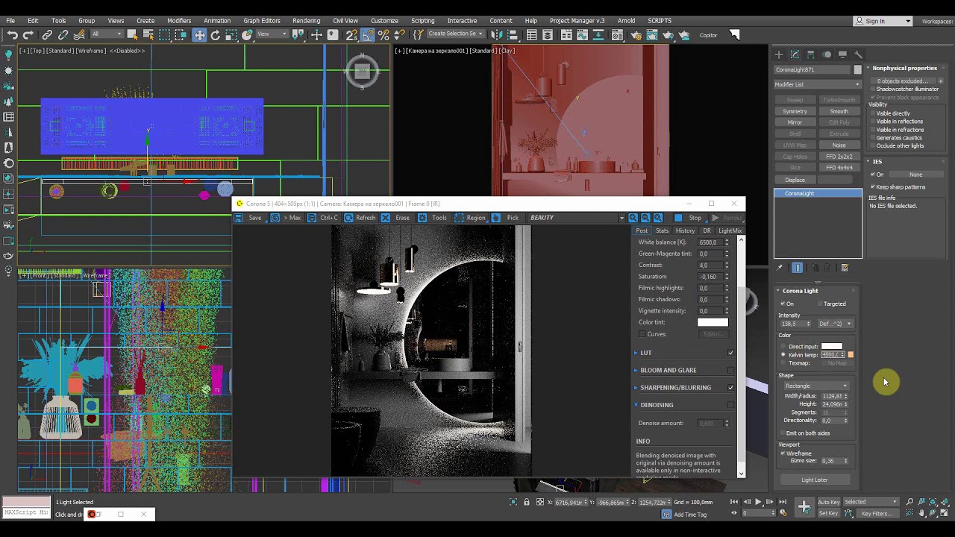955x537 pixels.
Task: Select the Kelvin temp radio button
Action: point(783,355)
